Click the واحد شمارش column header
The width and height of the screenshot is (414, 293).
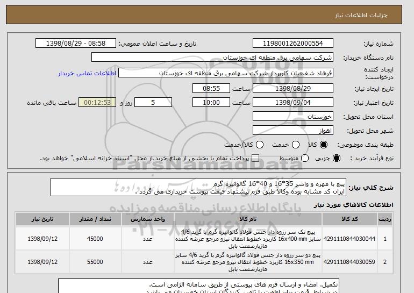(148, 219)
